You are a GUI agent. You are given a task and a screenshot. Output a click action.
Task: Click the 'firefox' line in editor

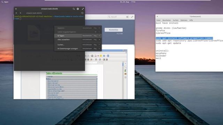[x=160, y=31]
